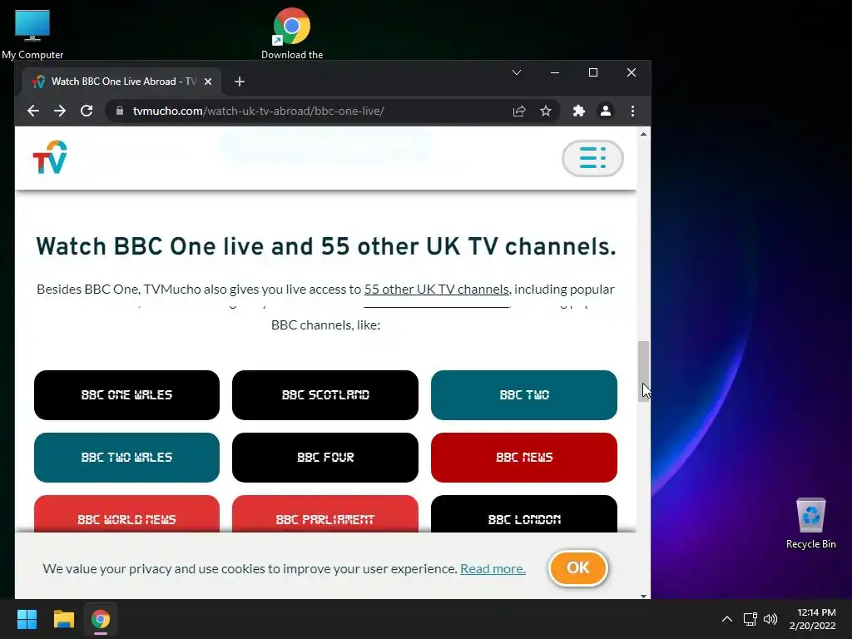Open the taskbar clock and date
852x639 pixels.
[x=812, y=619]
